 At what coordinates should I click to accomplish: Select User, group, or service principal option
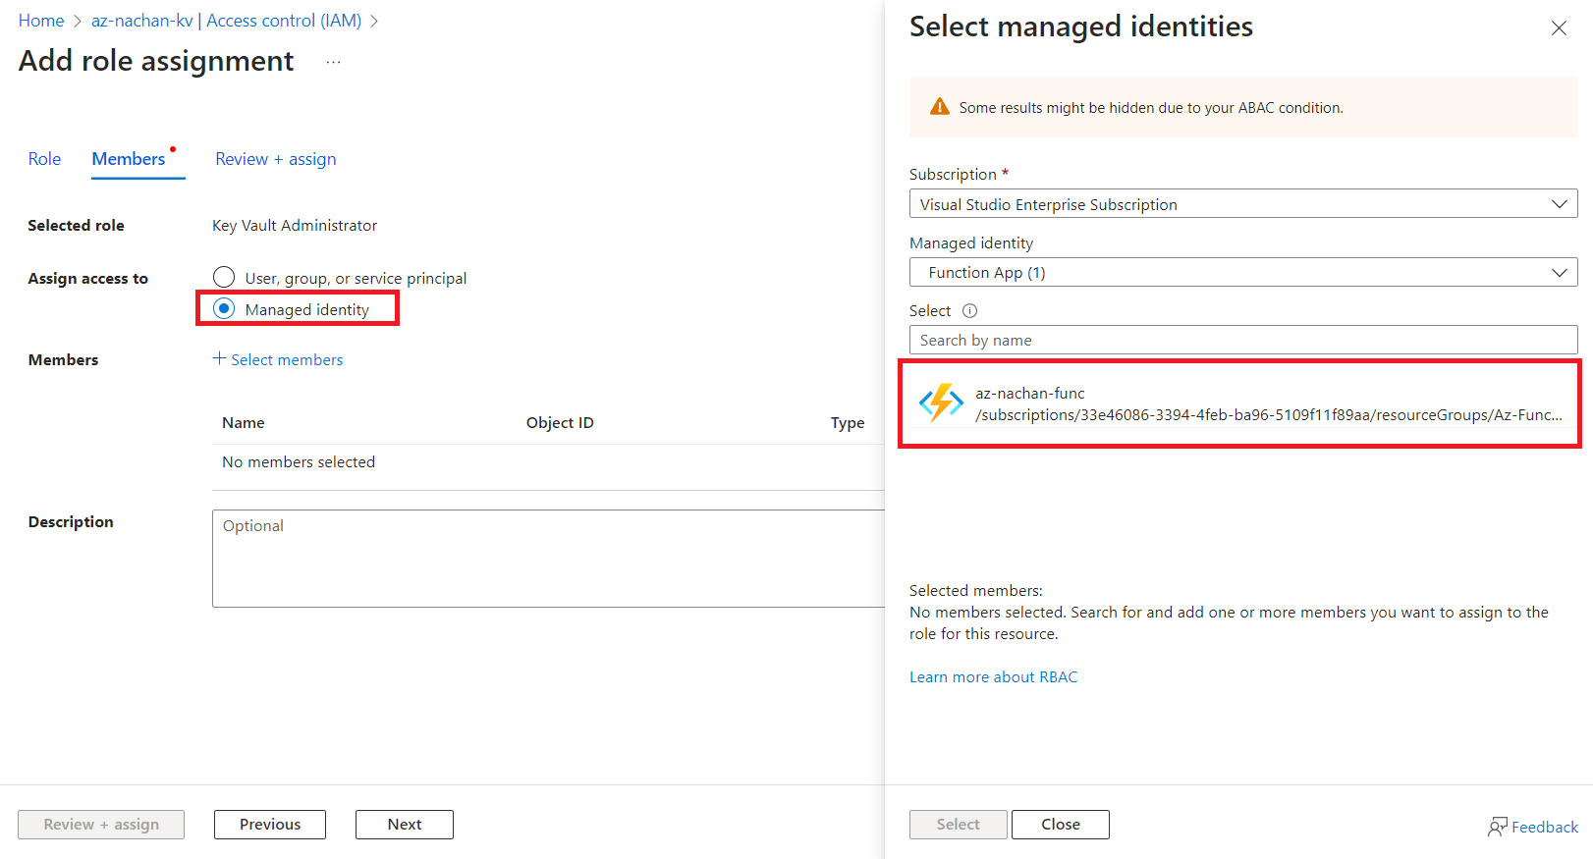[x=224, y=278]
